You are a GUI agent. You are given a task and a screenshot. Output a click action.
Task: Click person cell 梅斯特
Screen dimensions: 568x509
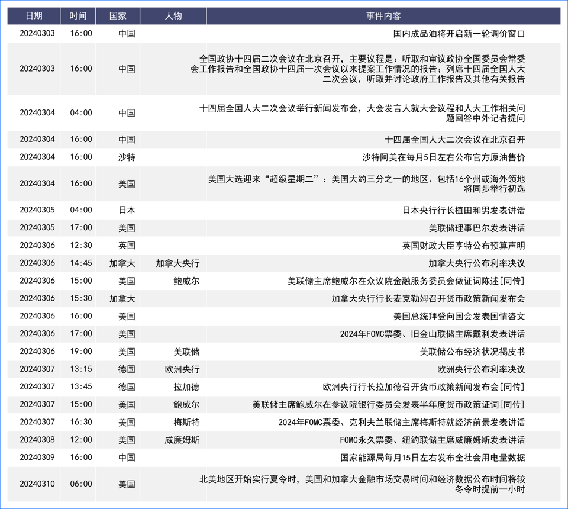tap(186, 423)
